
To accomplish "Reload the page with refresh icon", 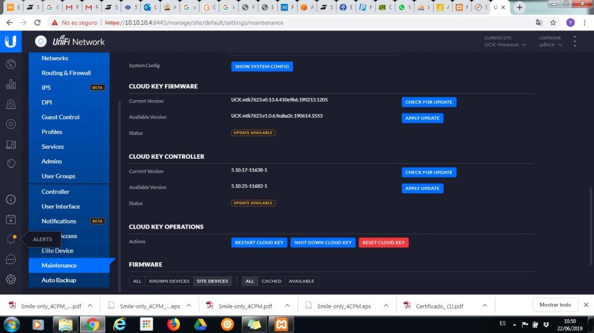I will pyautogui.click(x=37, y=23).
